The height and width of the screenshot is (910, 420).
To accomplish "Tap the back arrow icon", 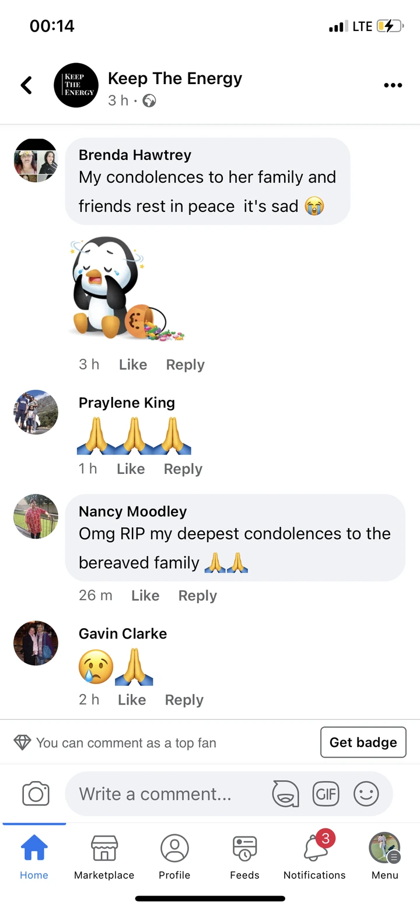I will (26, 85).
